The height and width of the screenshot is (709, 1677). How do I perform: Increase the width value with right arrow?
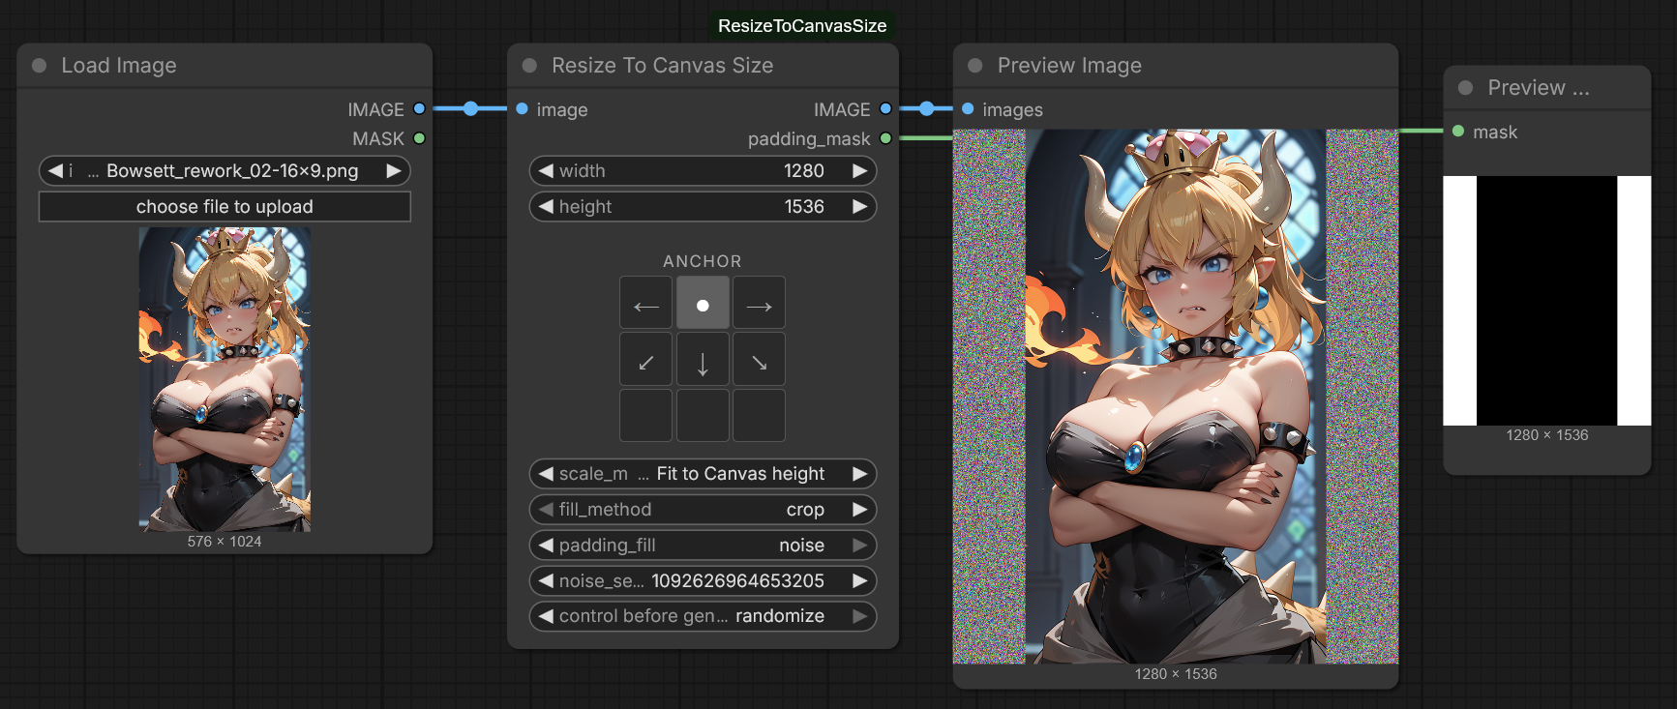click(859, 171)
